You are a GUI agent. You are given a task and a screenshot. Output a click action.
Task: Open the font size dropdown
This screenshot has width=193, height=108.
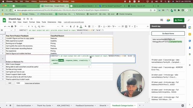click(64, 26)
